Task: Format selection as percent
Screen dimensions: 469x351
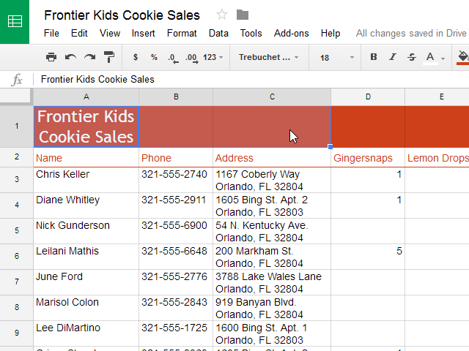Action: (154, 57)
